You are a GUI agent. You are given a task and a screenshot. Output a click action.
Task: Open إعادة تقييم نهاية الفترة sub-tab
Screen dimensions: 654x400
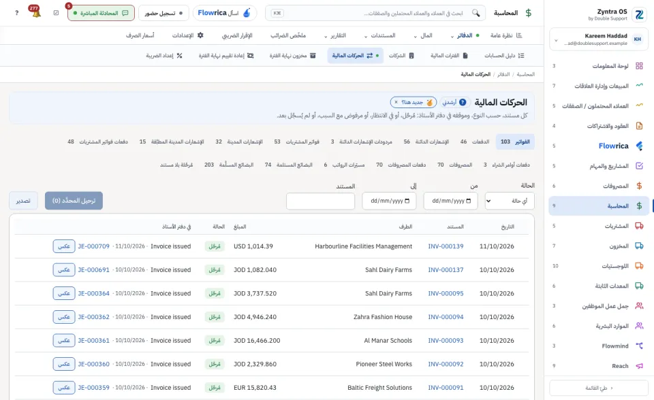226,55
